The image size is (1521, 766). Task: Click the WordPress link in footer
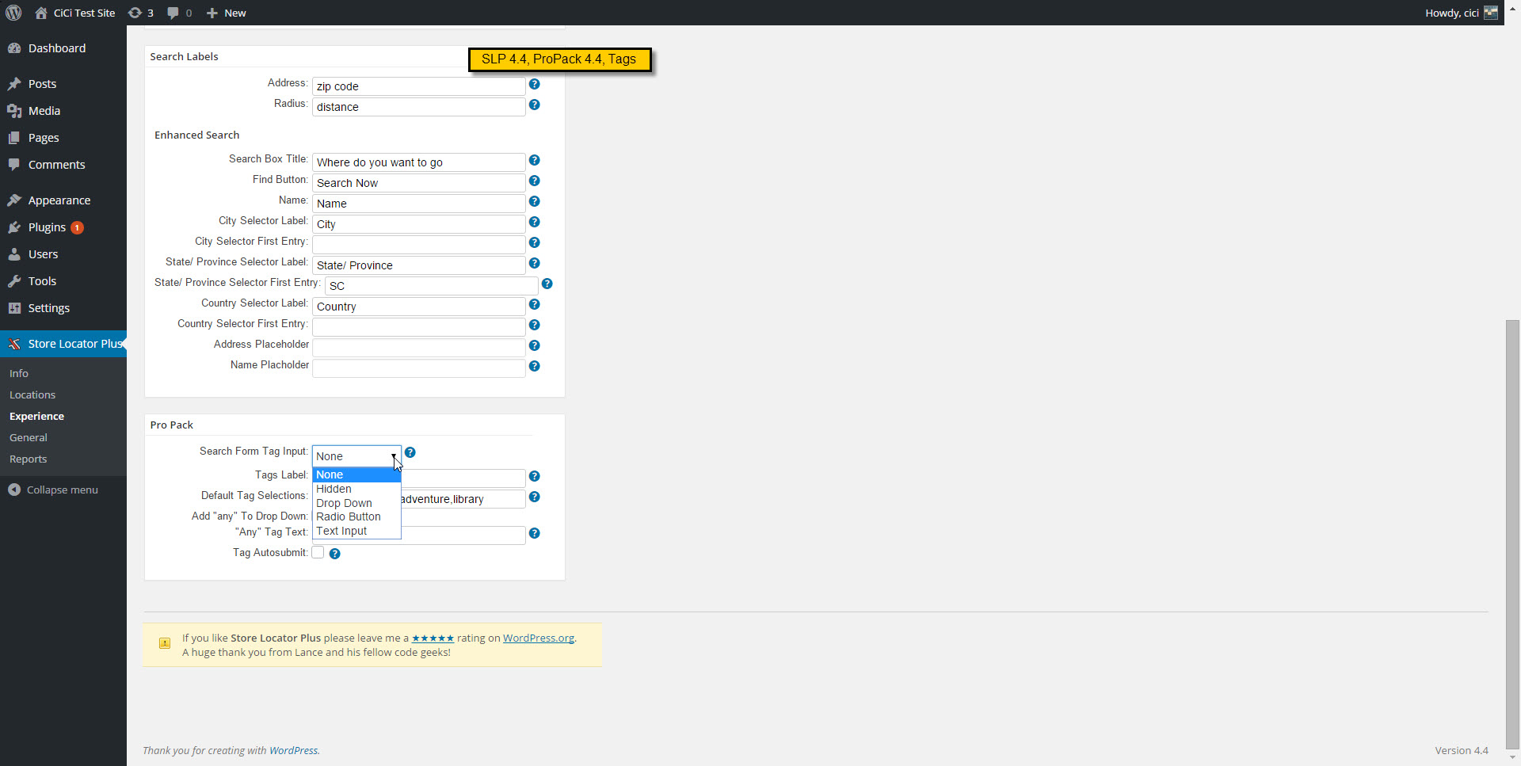tap(293, 751)
